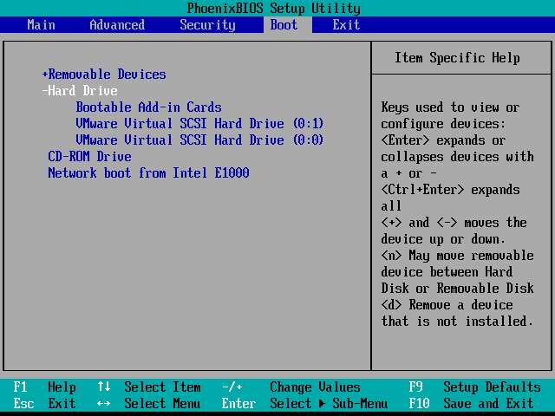Expand the Removable Devices entry
This screenshot has width=555, height=416.
click(104, 75)
